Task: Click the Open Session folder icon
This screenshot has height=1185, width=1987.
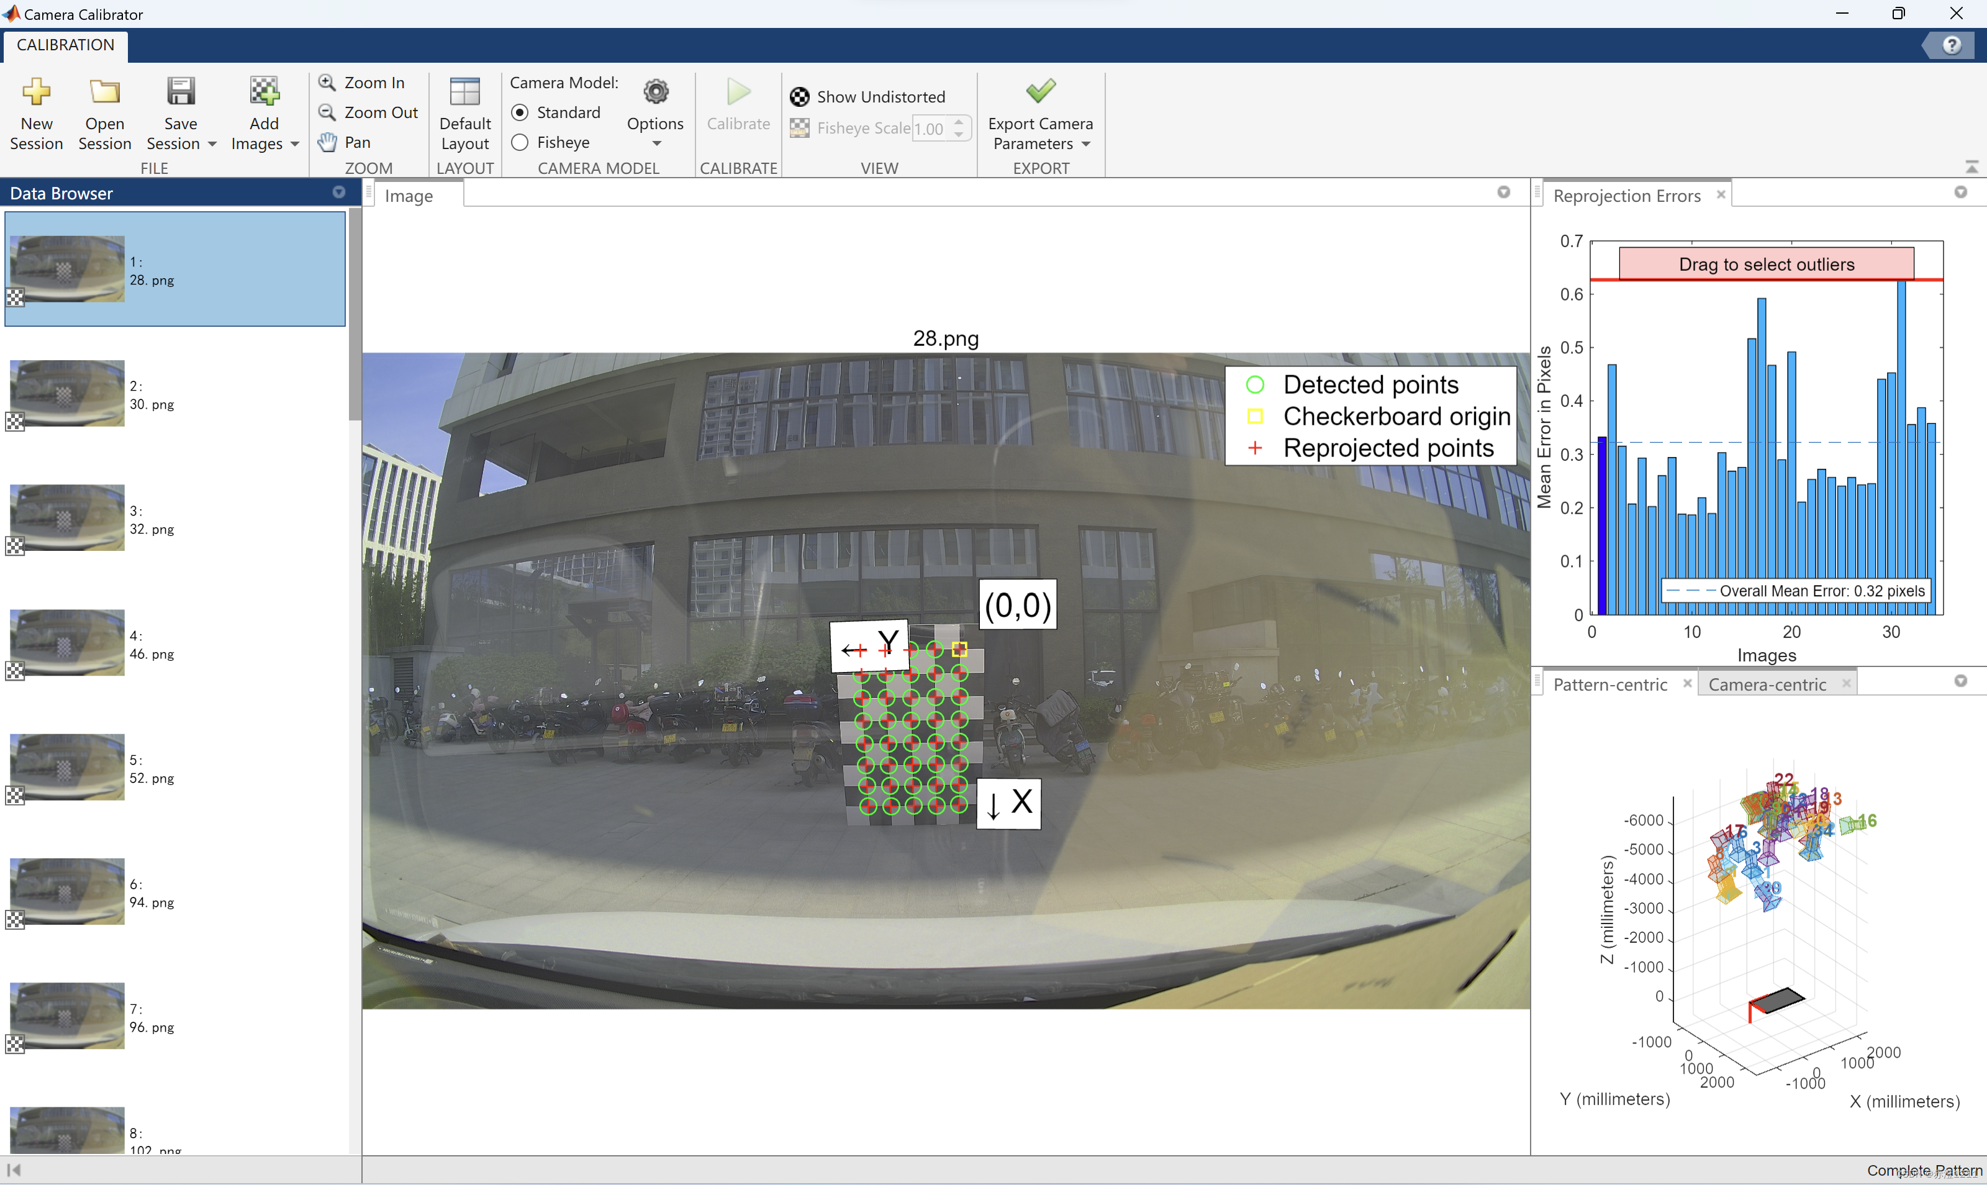Action: (104, 93)
